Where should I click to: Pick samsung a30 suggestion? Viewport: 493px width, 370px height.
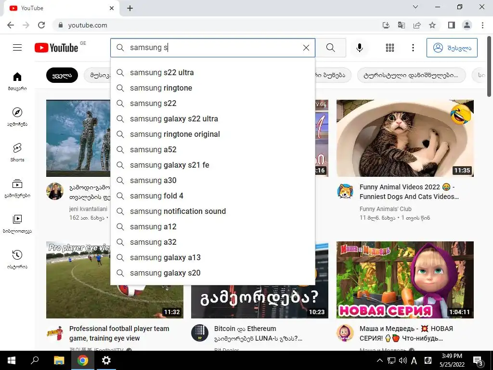click(213, 180)
